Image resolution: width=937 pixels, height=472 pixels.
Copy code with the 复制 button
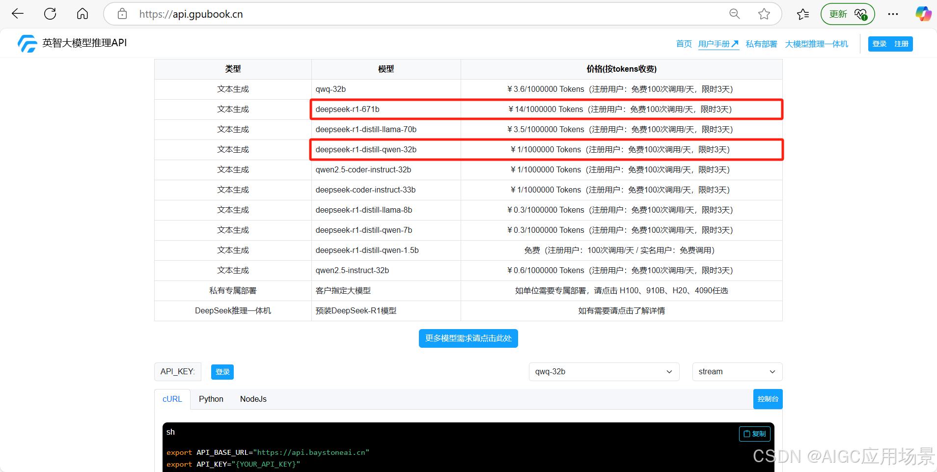click(x=755, y=434)
